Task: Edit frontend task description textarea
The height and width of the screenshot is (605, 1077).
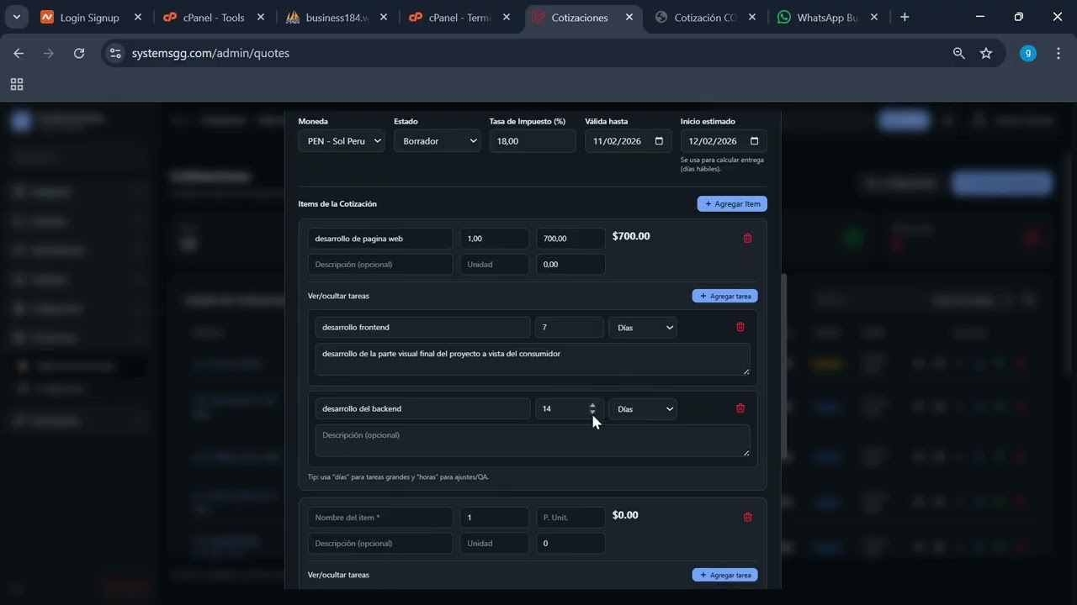Action: 533,359
